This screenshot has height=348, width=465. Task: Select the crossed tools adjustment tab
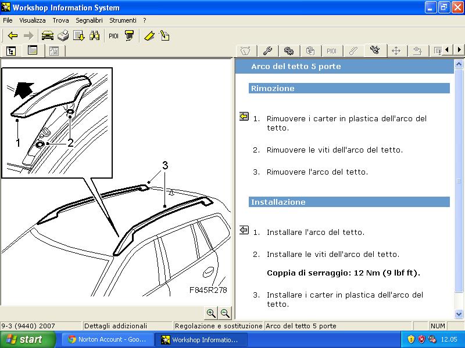click(x=375, y=50)
